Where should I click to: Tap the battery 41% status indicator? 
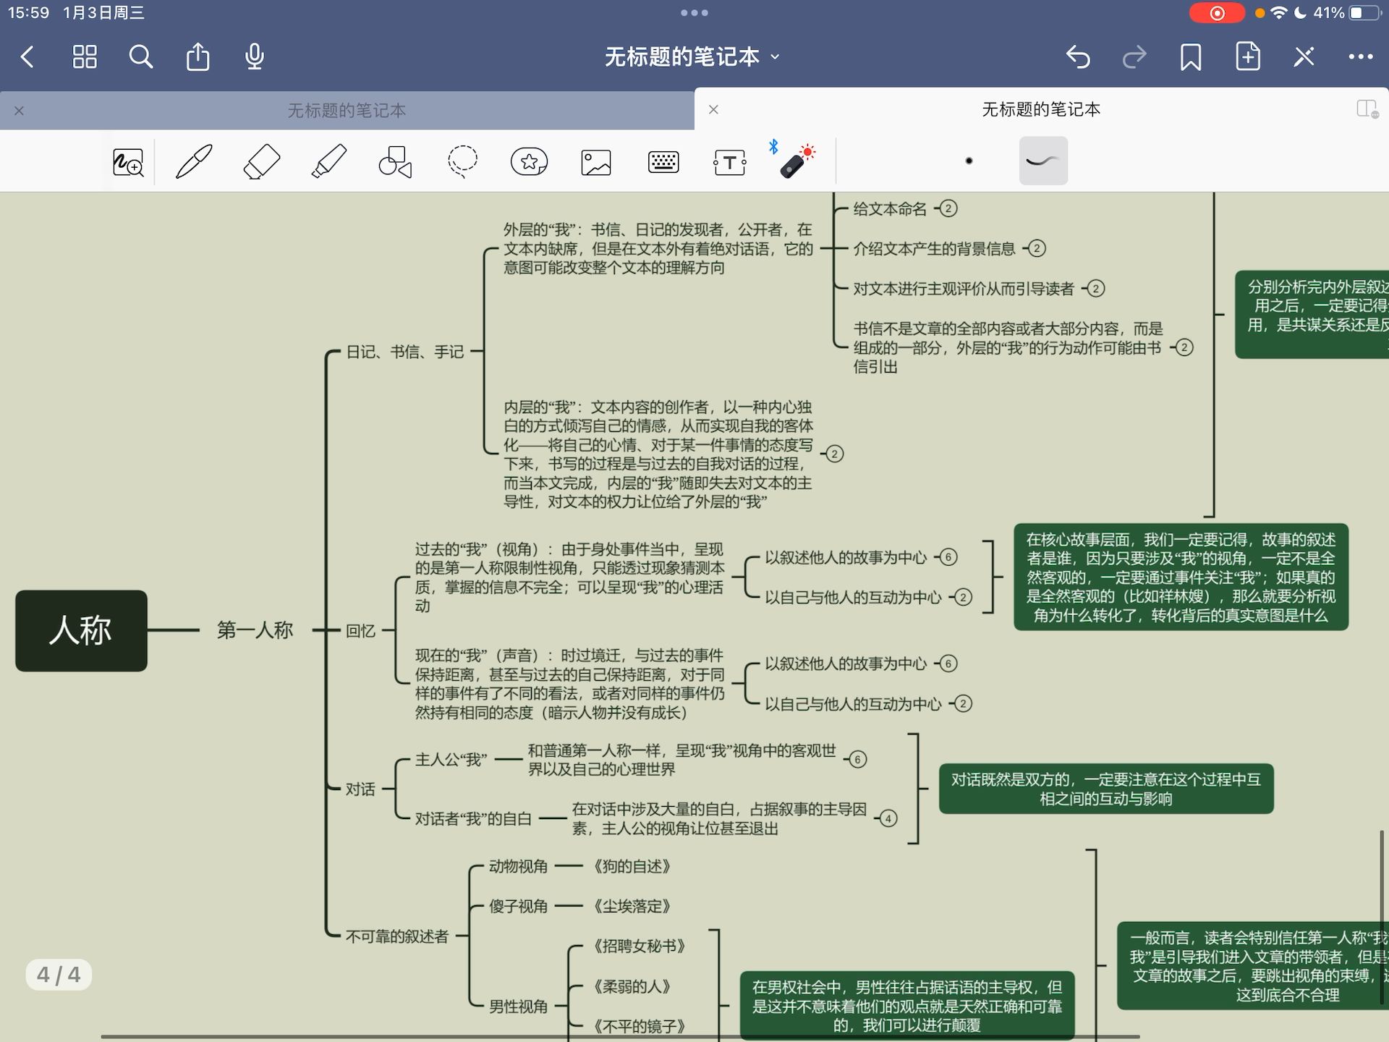pos(1347,12)
